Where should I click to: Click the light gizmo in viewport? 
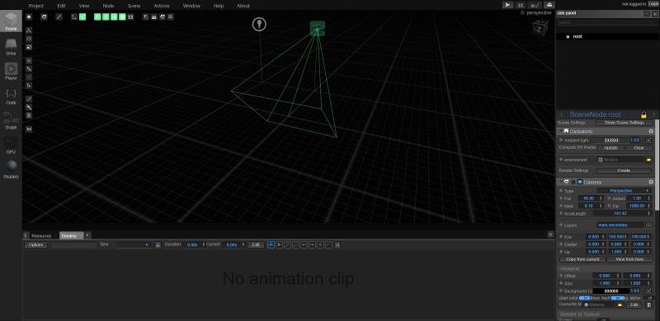coord(259,25)
